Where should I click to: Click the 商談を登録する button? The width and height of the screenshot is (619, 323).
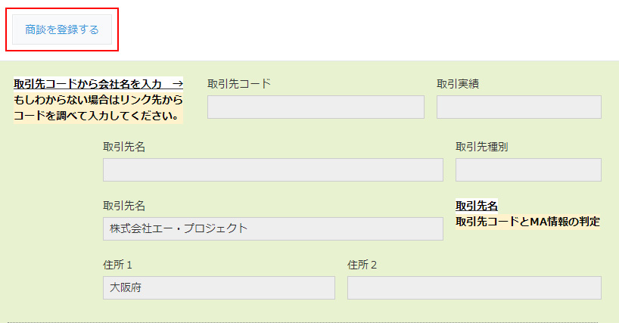pos(62,30)
